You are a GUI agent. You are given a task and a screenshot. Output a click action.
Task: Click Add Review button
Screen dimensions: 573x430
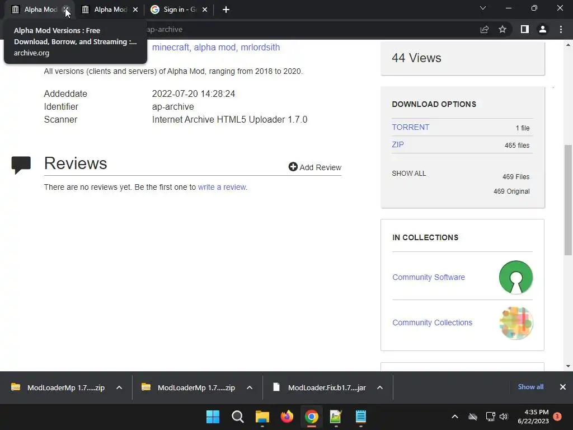tap(314, 167)
